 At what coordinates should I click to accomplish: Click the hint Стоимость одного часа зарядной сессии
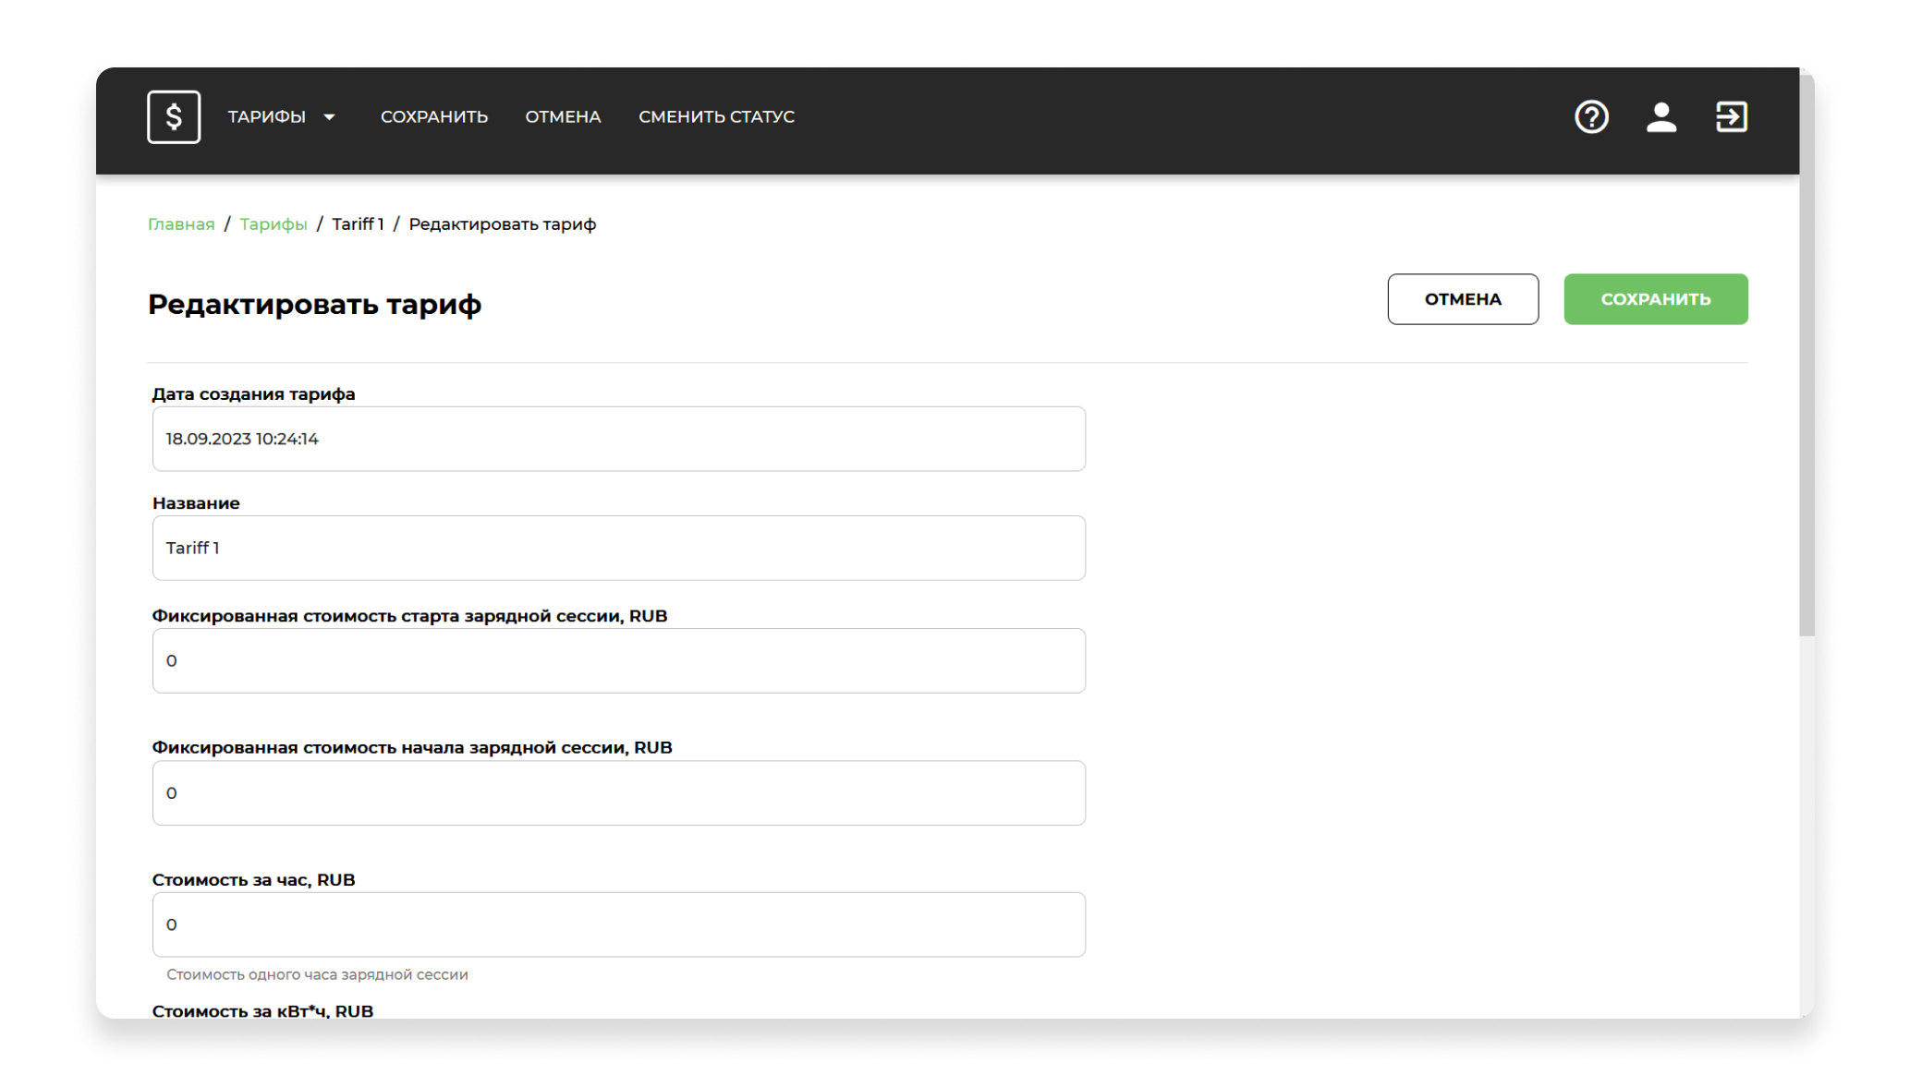click(x=317, y=974)
